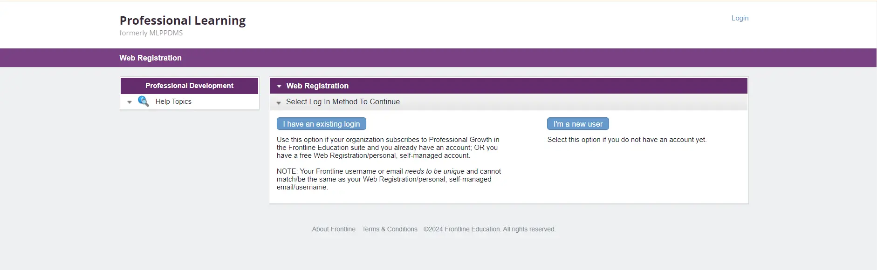This screenshot has height=270, width=877.
Task: Click the formerly MLPPDMS subtitle
Action: [151, 33]
